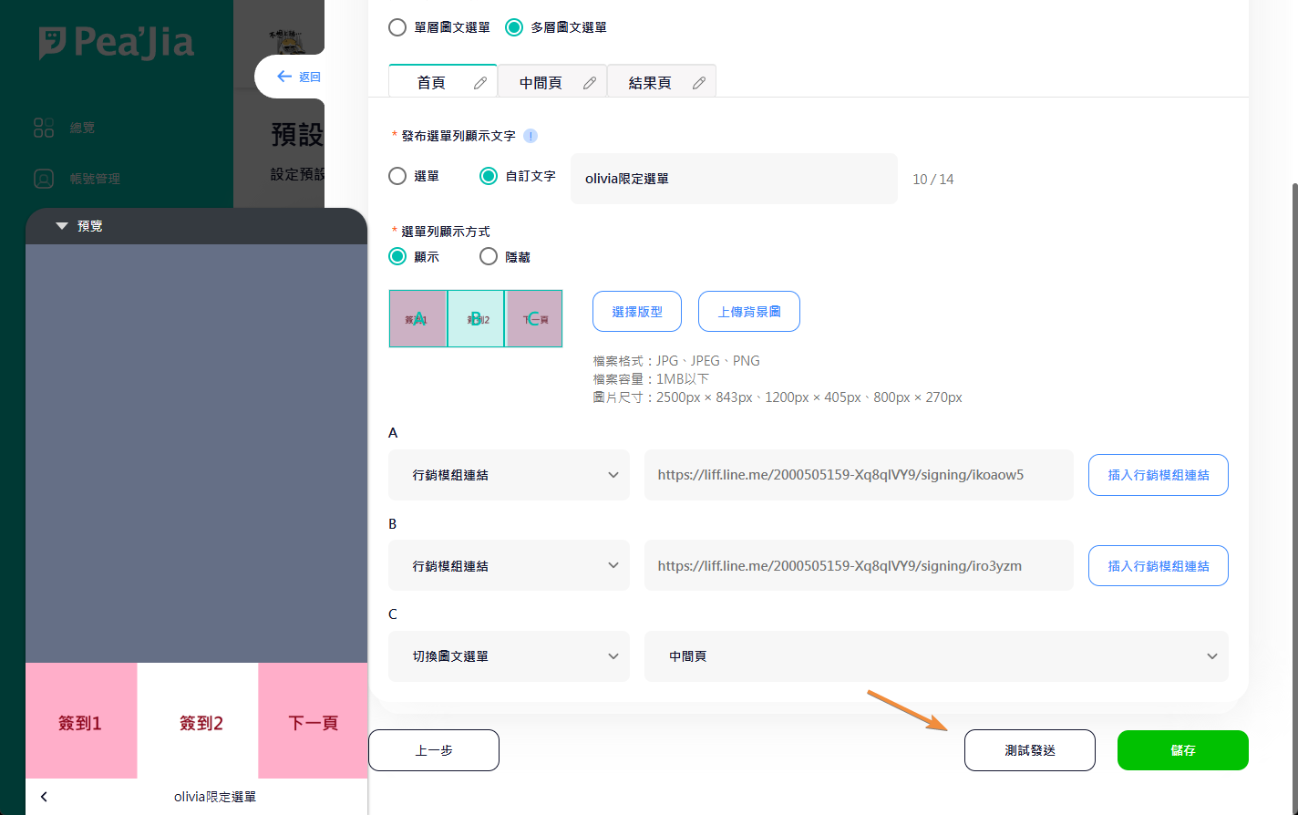
Task: Select the 單層圖文選單 radio option
Action: (x=397, y=27)
